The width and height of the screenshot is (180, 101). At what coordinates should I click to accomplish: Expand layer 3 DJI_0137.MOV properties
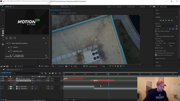pos(9,87)
